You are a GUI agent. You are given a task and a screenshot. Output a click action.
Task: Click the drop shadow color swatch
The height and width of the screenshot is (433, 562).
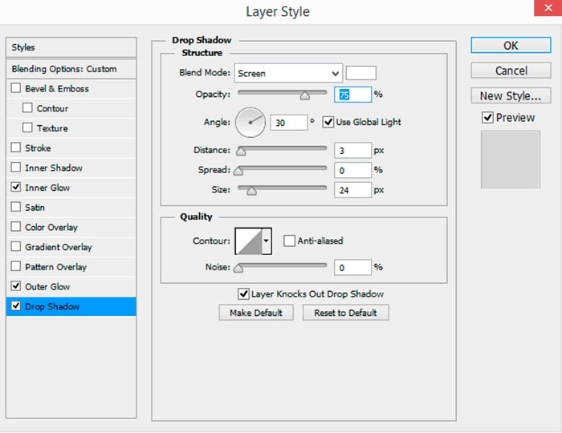pyautogui.click(x=361, y=73)
